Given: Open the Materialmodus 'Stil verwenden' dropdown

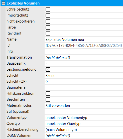Looking at the screenshot, I should [x=84, y=106].
